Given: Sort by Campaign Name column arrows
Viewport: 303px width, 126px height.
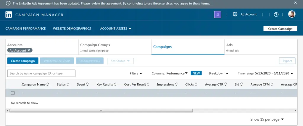Looking at the screenshot, I should click(48, 84).
